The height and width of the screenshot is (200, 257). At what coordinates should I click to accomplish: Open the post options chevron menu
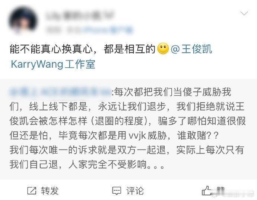click(x=244, y=13)
